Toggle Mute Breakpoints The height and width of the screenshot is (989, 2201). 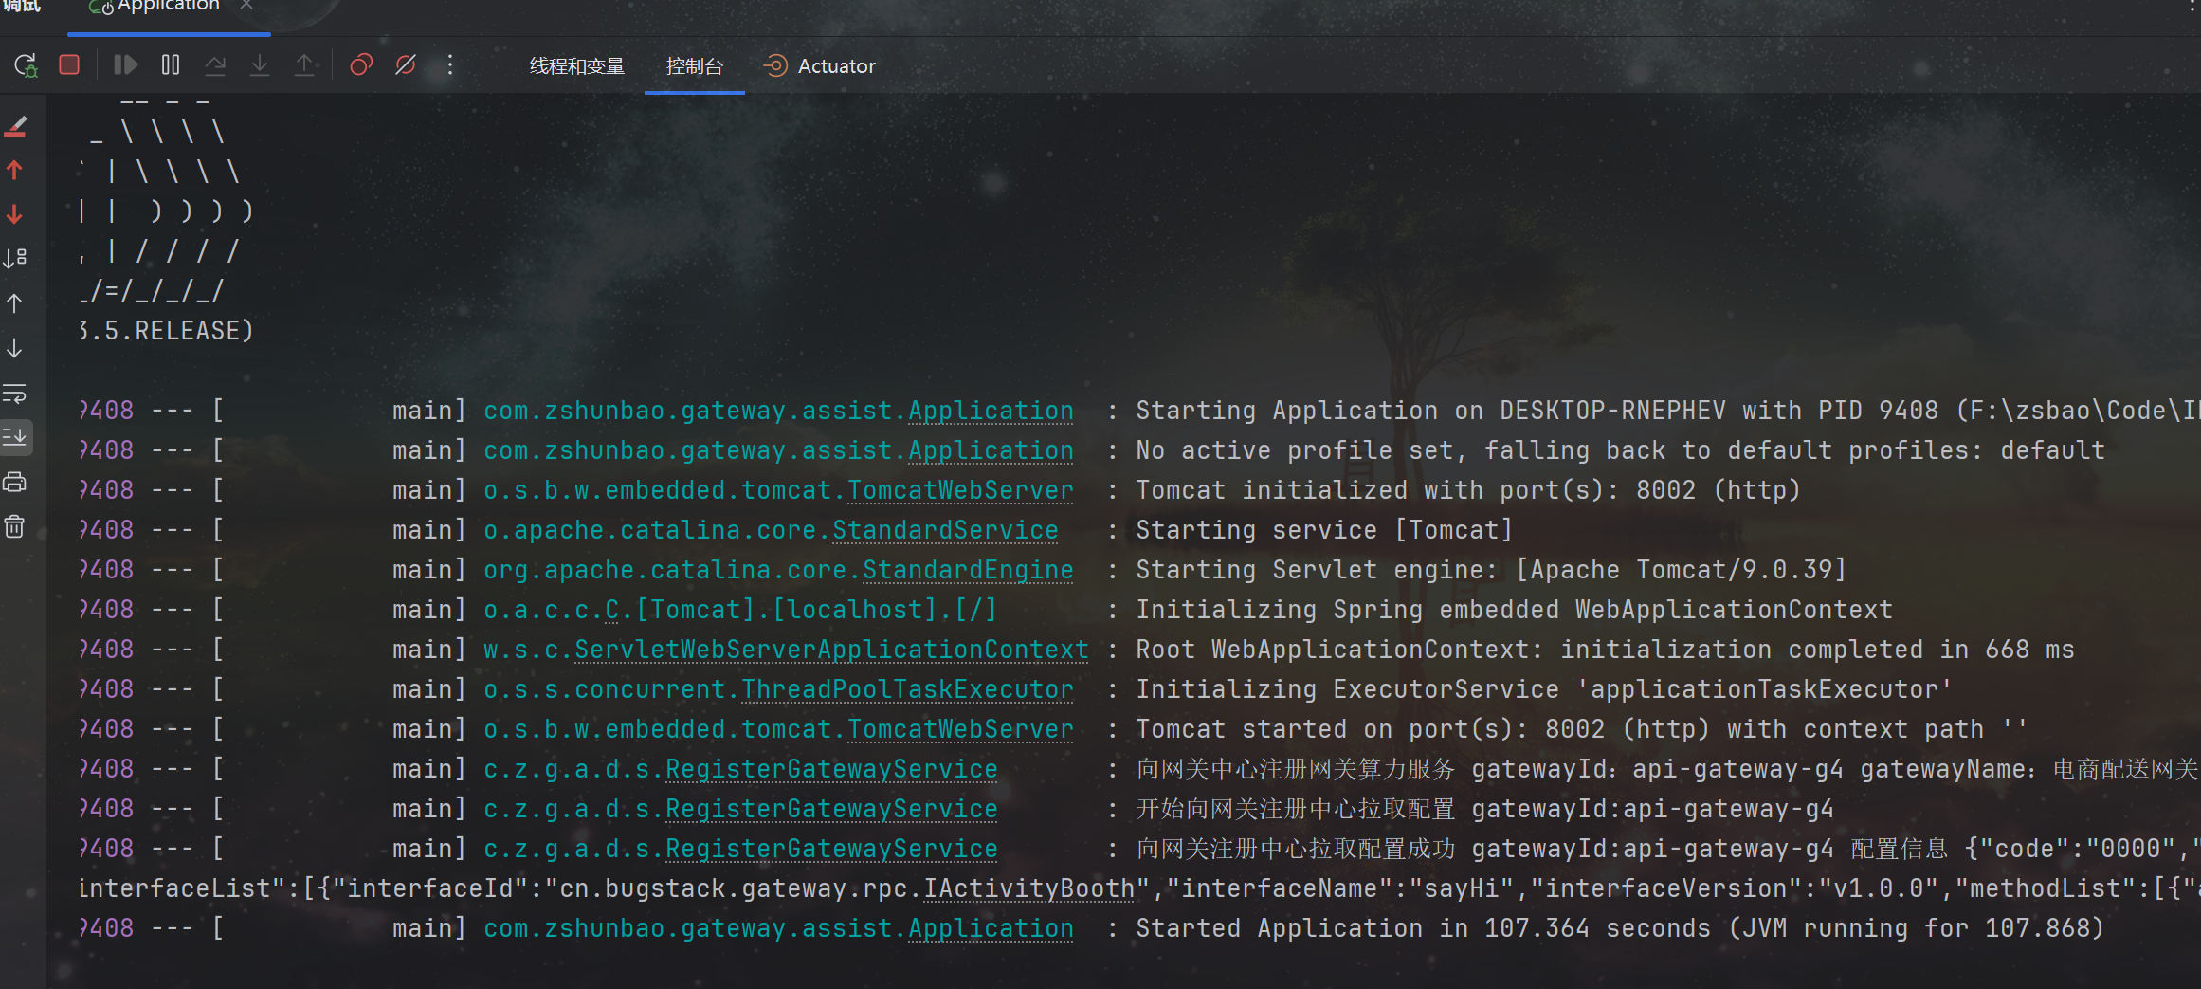pyautogui.click(x=406, y=65)
